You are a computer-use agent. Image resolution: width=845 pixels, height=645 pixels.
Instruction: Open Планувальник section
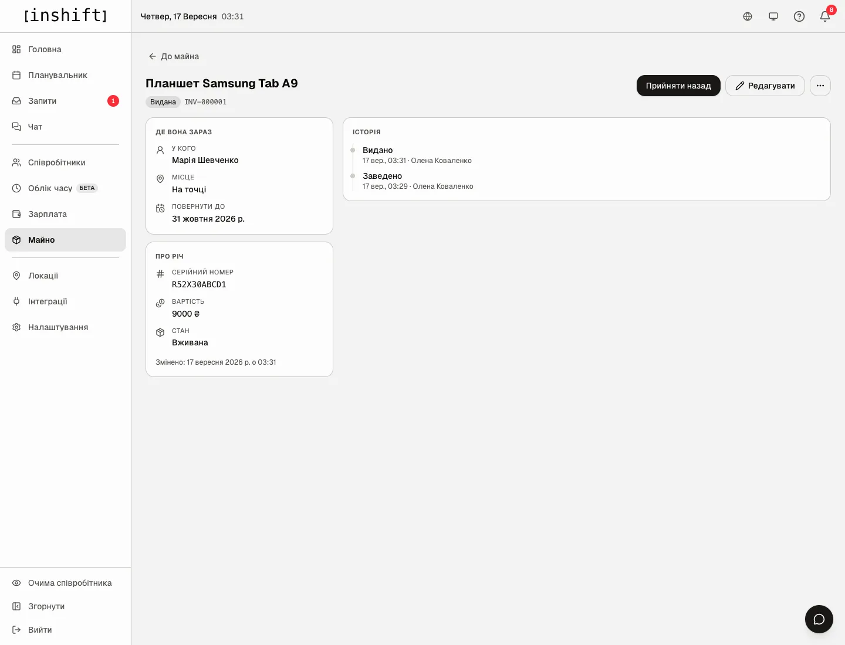coord(65,75)
